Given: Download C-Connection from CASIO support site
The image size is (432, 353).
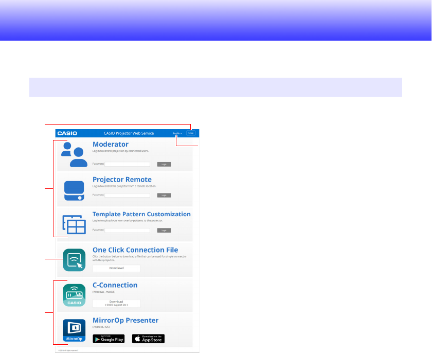Looking at the screenshot, I should [117, 303].
